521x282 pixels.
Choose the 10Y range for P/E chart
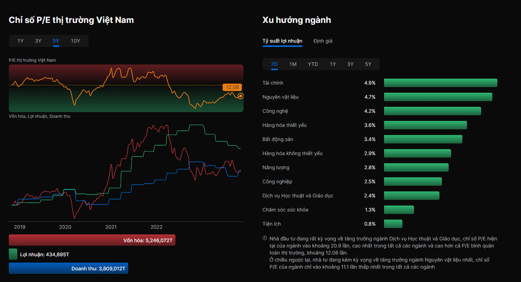click(76, 41)
